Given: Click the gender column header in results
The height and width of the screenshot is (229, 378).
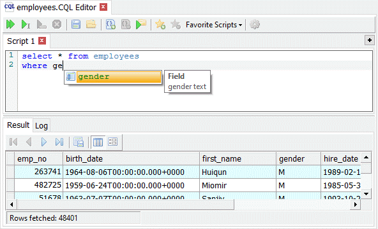Looking at the screenshot, I should click(298, 158).
